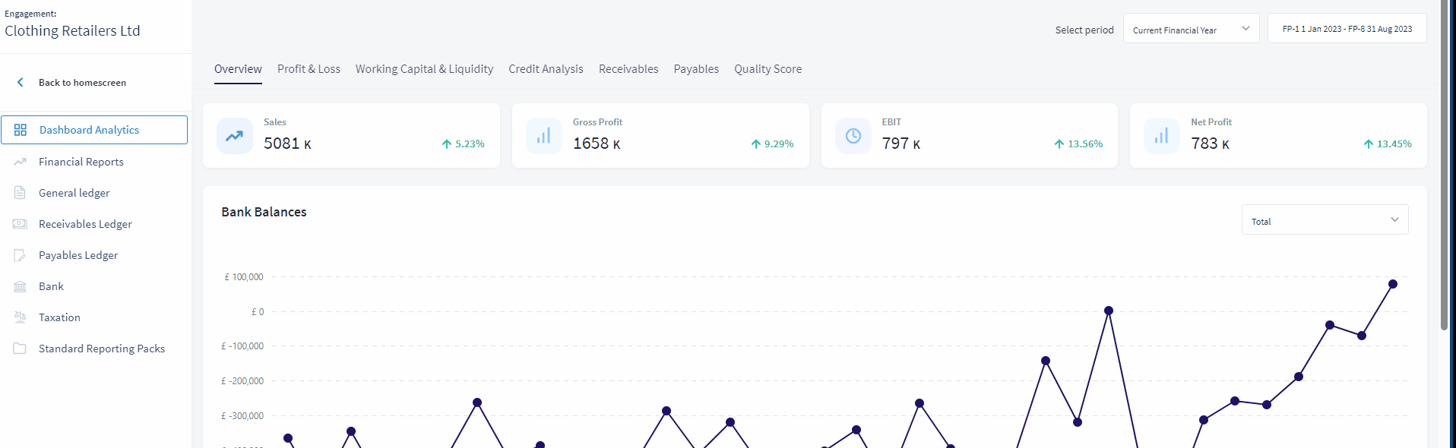Click the Sales trending-up card icon
1456x448 pixels.
tap(235, 136)
